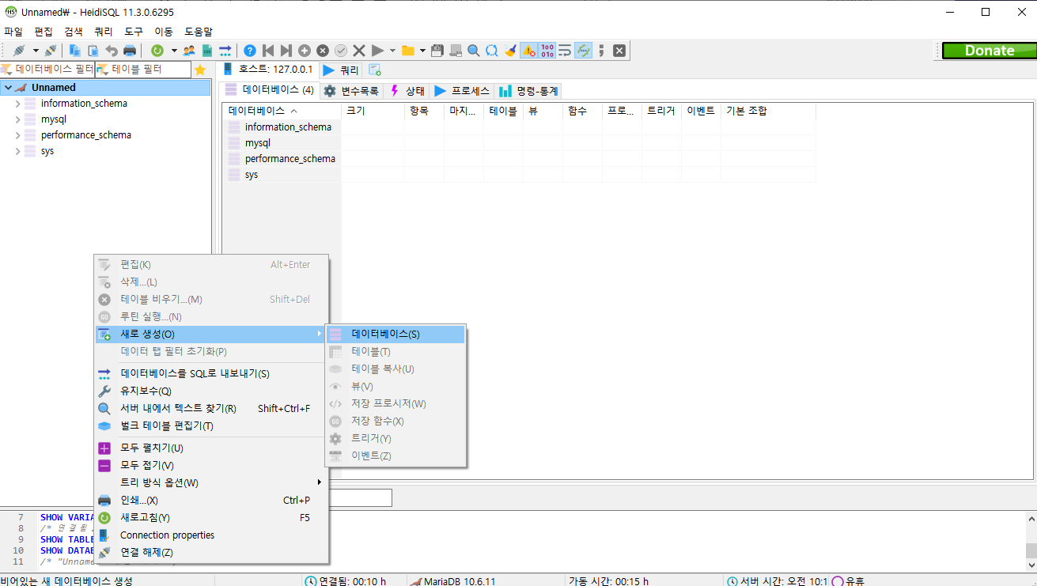Open the 파일 menu
This screenshot has width=1037, height=586.
(13, 32)
